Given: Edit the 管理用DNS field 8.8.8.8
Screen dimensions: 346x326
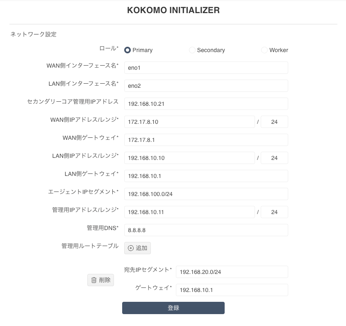Looking at the screenshot, I should (206, 230).
